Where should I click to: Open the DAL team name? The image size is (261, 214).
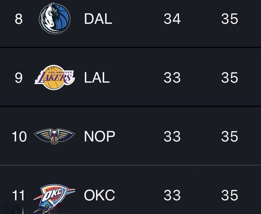point(98,19)
